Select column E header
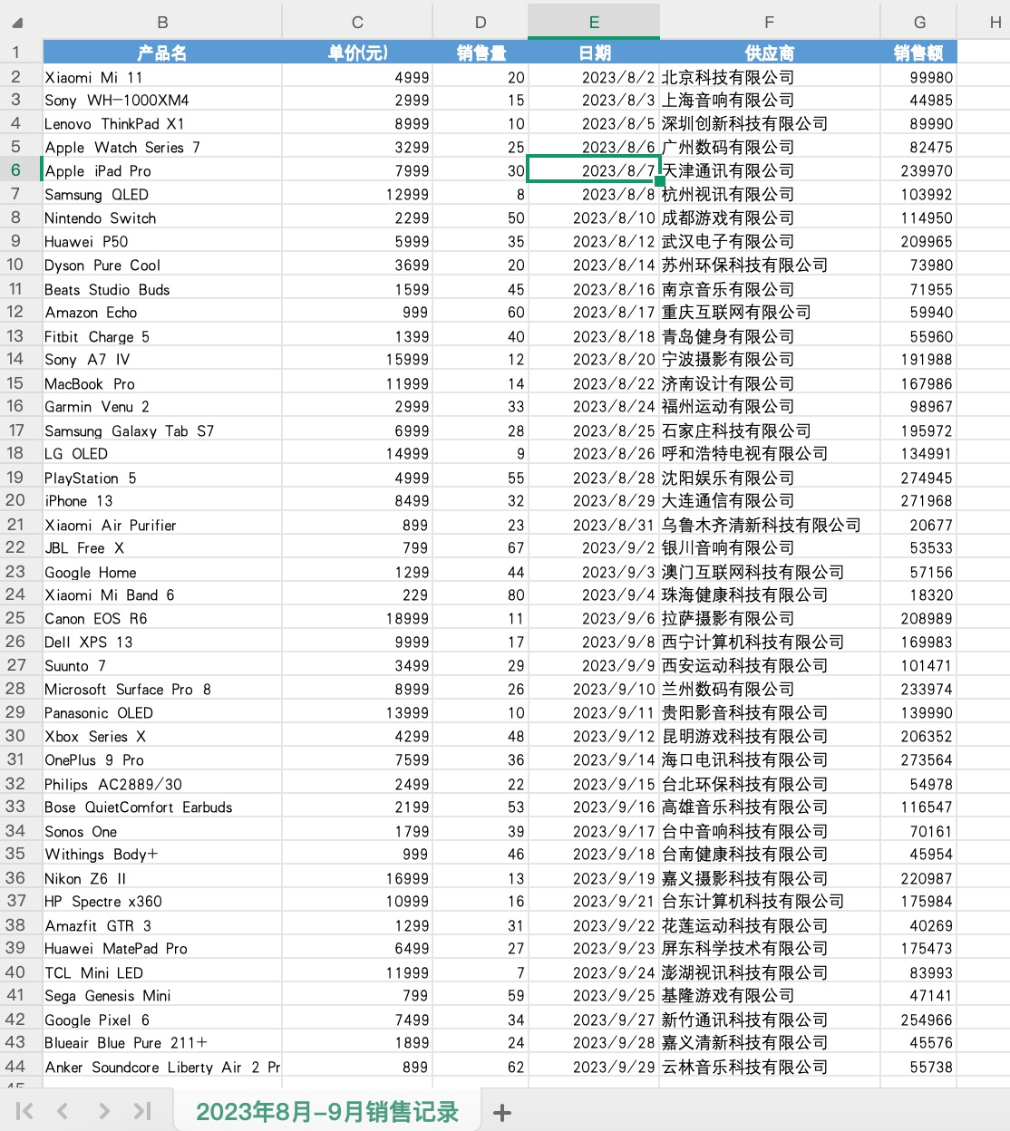The width and height of the screenshot is (1010, 1131). click(594, 22)
